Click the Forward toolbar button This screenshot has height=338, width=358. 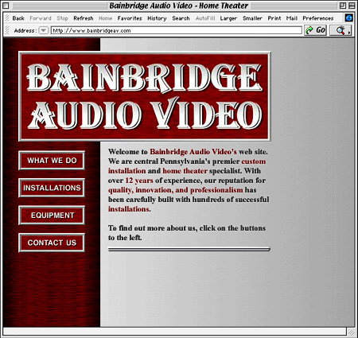coord(41,18)
